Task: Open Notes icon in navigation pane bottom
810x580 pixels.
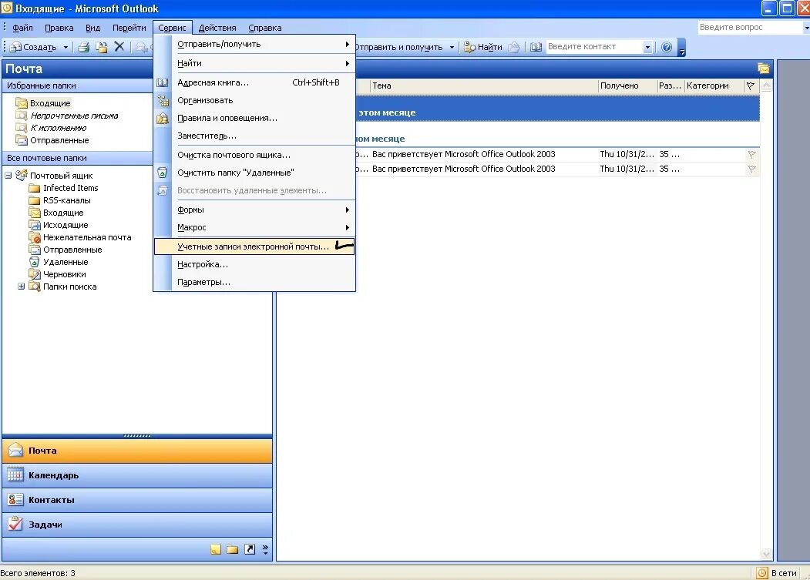Action: [x=216, y=549]
